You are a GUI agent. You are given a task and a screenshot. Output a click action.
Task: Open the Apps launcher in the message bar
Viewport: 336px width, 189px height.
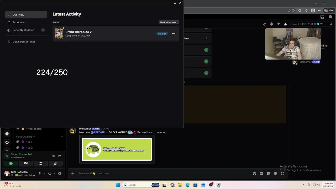point(282,173)
